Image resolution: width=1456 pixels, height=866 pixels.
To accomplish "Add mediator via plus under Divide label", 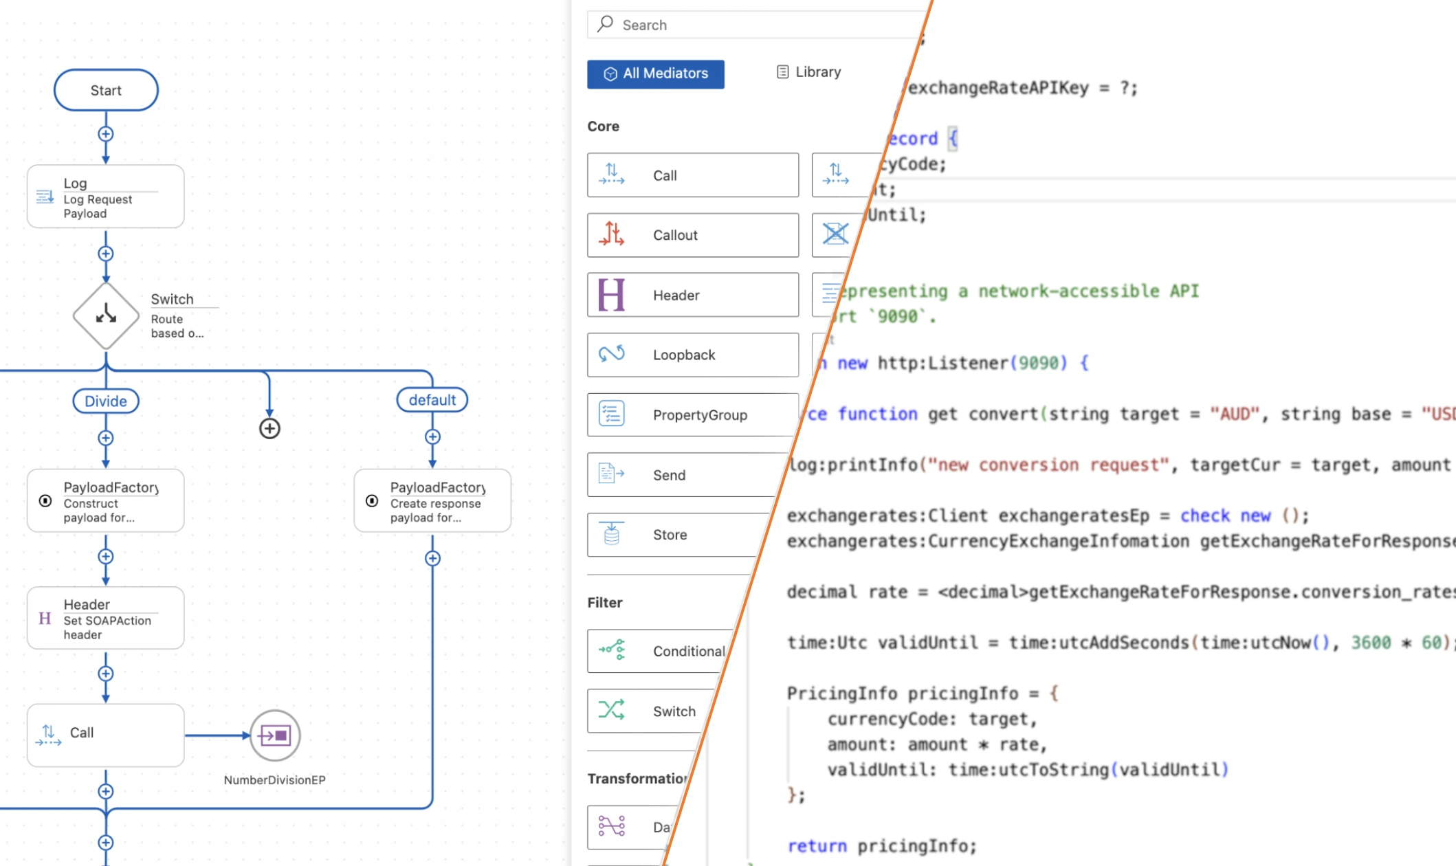I will [x=106, y=438].
